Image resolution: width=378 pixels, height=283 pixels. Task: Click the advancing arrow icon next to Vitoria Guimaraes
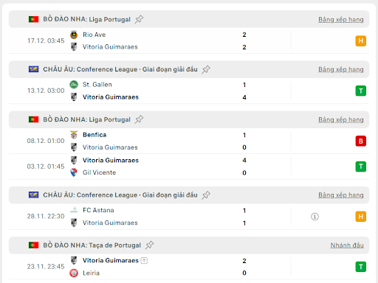click(144, 260)
